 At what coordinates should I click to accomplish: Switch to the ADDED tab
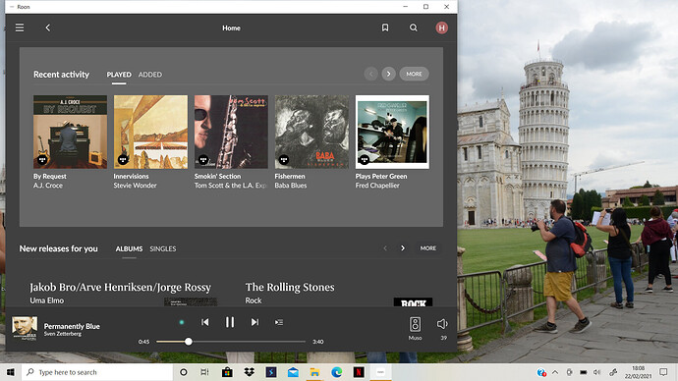150,75
